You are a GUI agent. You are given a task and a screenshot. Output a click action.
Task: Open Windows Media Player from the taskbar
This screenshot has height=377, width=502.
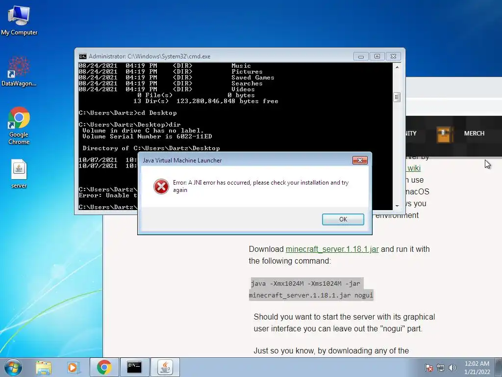click(x=73, y=367)
